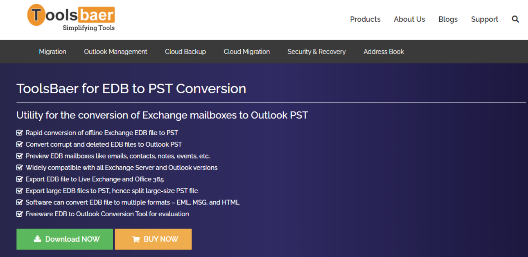Click checkmark icon beside Export large EDB files
The width and height of the screenshot is (528, 257).
tap(20, 191)
